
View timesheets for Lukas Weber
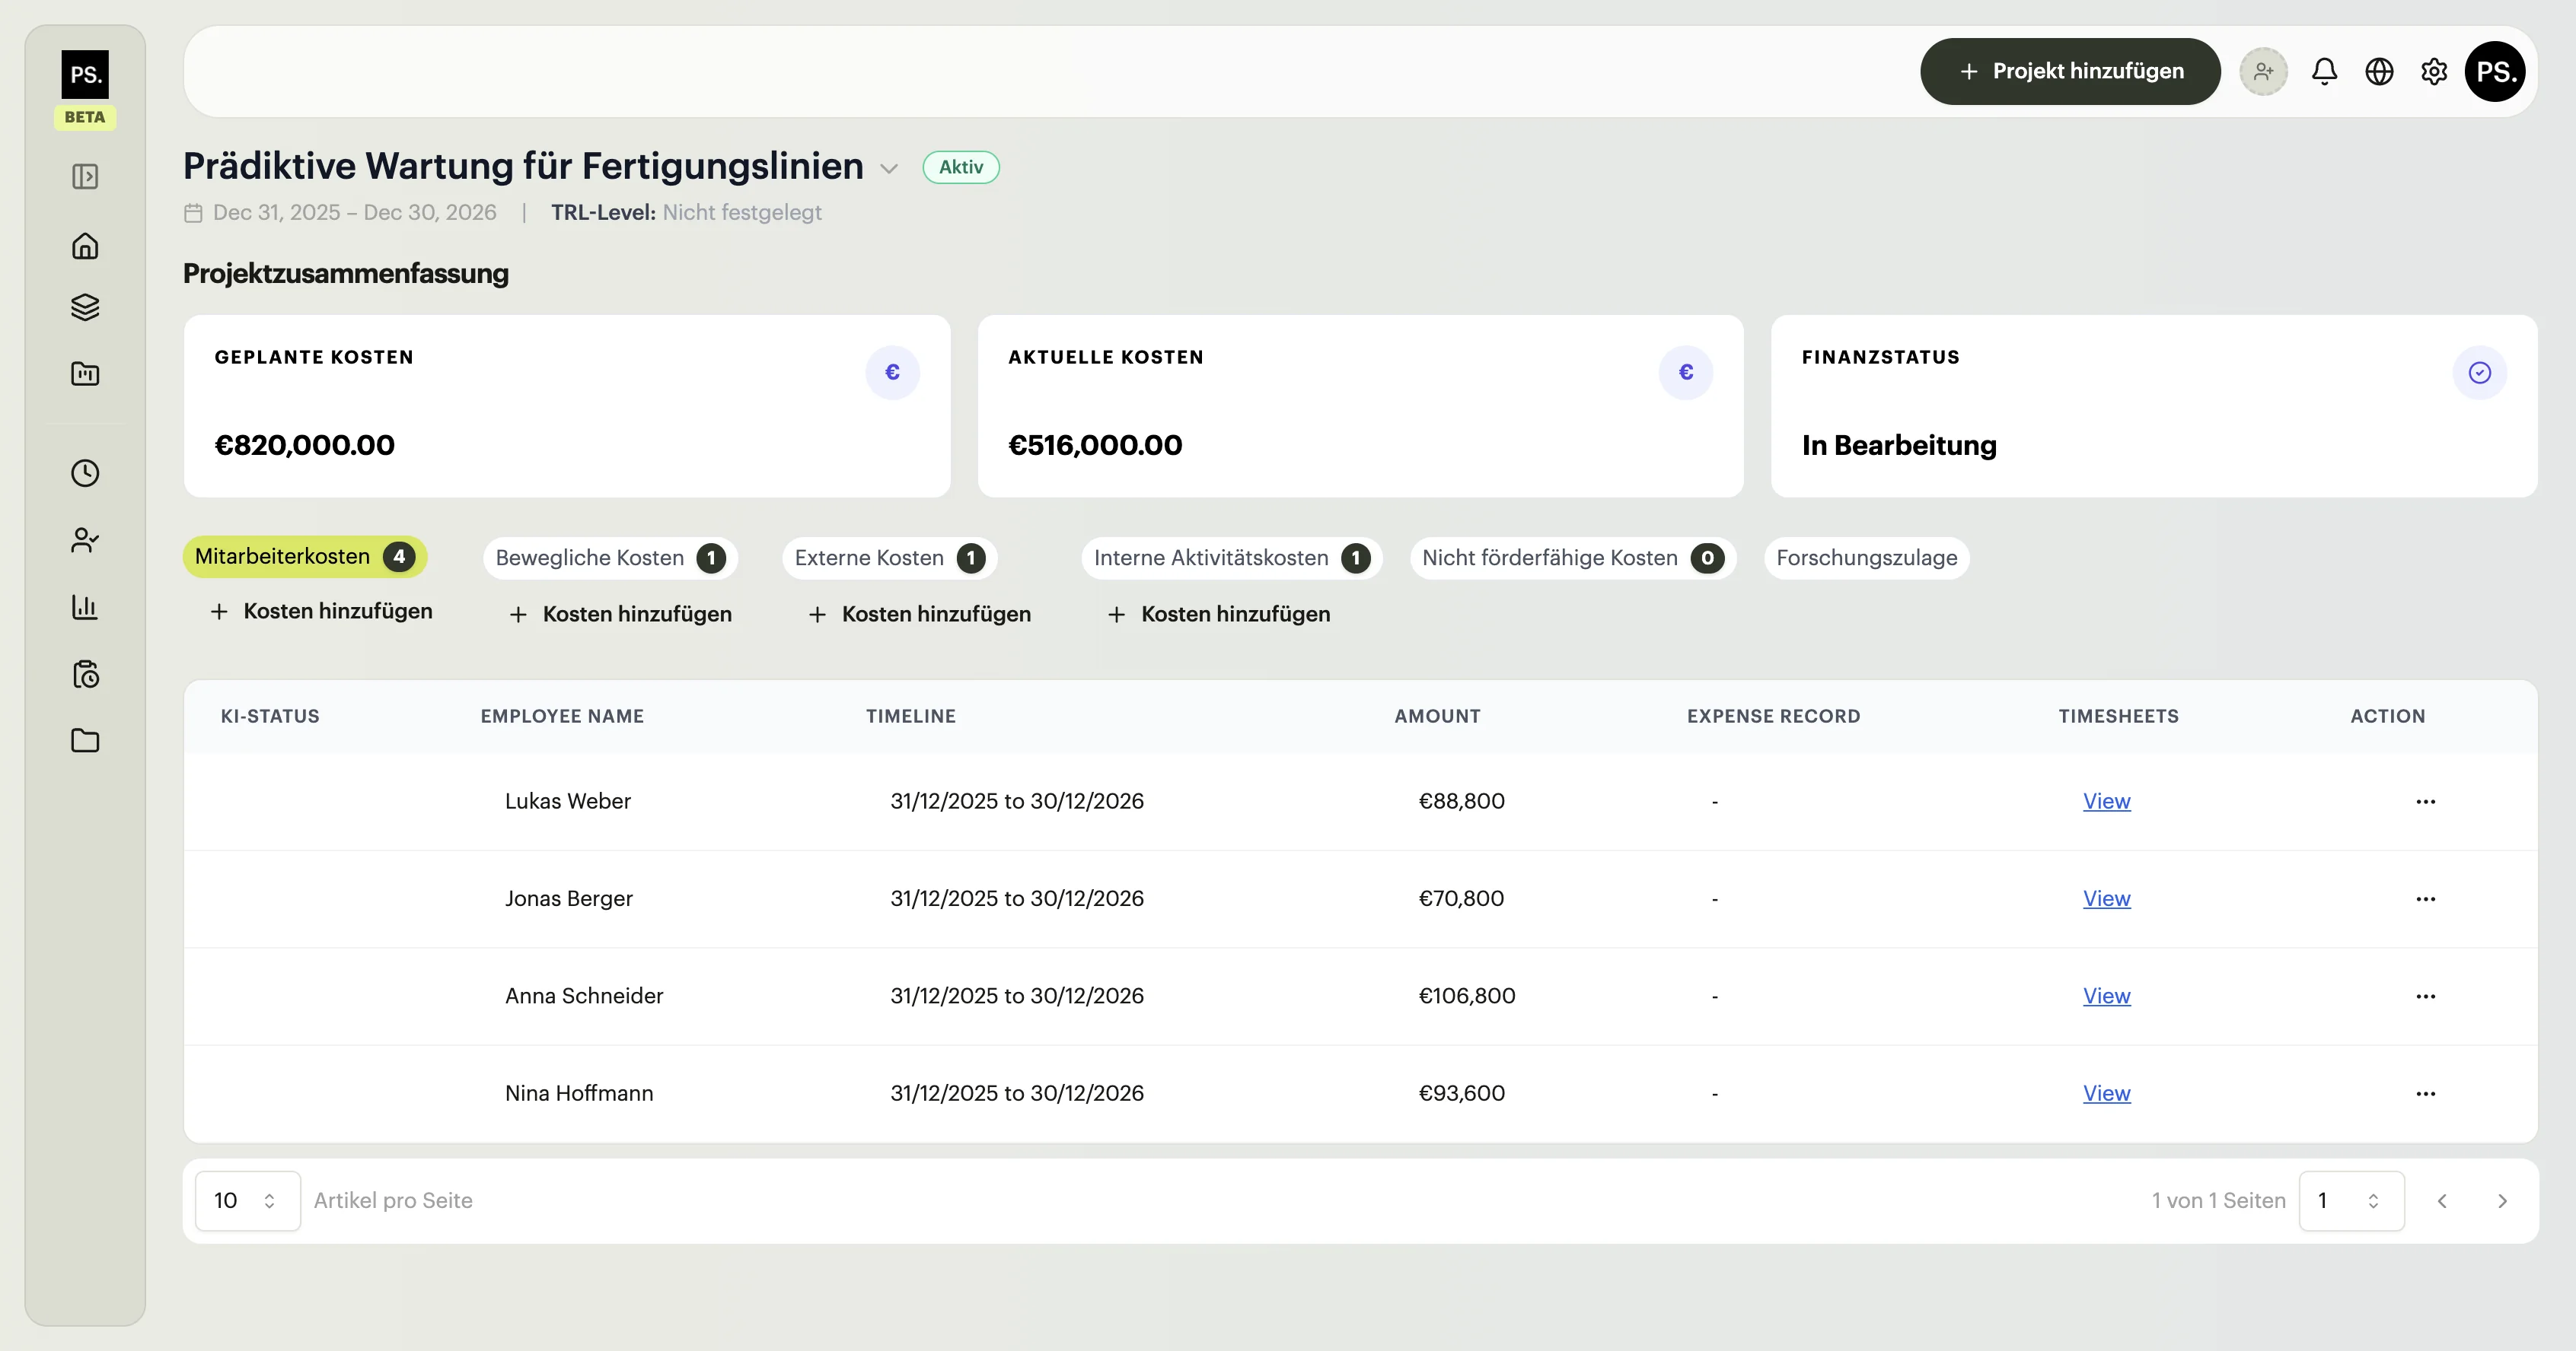pyautogui.click(x=2106, y=802)
